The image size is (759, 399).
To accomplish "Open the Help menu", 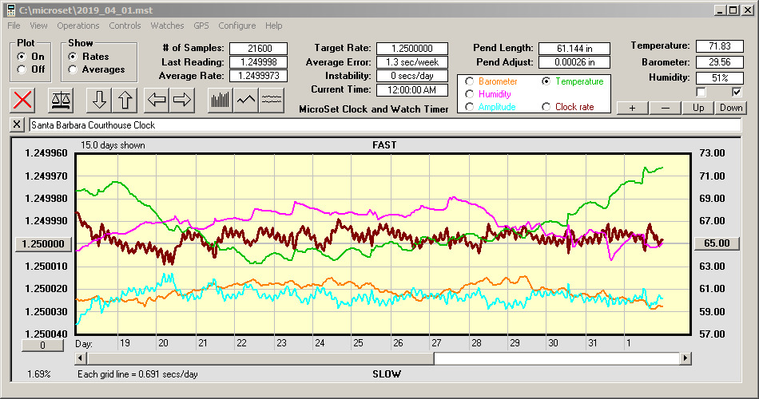I will pyautogui.click(x=273, y=26).
